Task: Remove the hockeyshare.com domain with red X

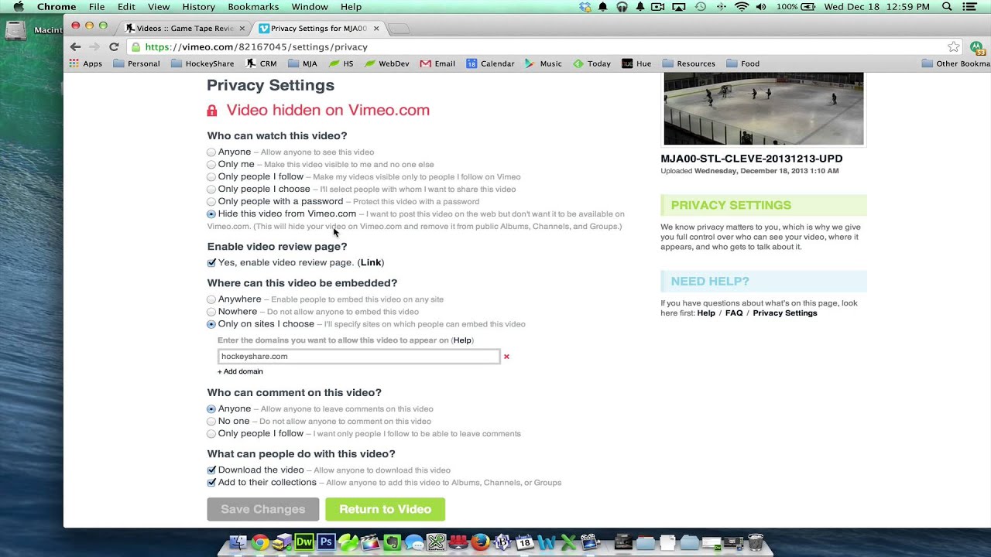Action: 507,357
